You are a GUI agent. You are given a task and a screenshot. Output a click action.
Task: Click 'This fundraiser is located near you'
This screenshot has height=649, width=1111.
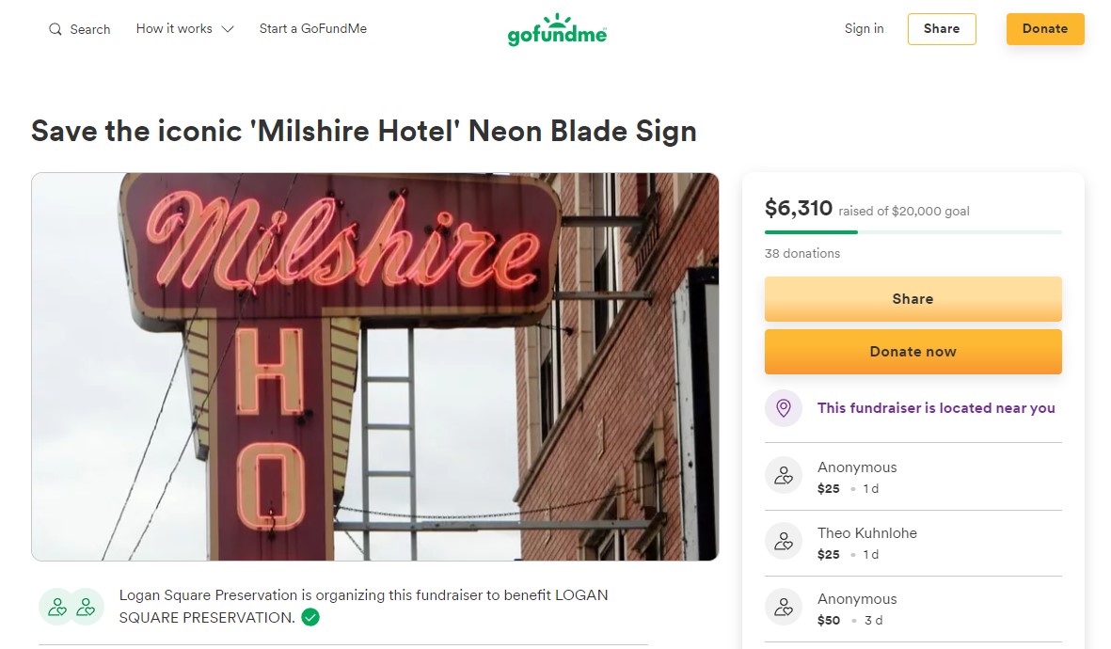pos(936,408)
